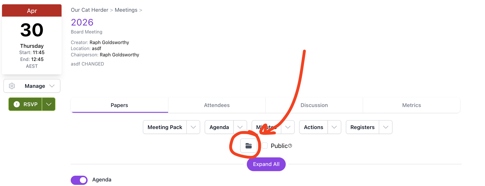Click the Expand All button
The image size is (485, 186).
point(266,164)
